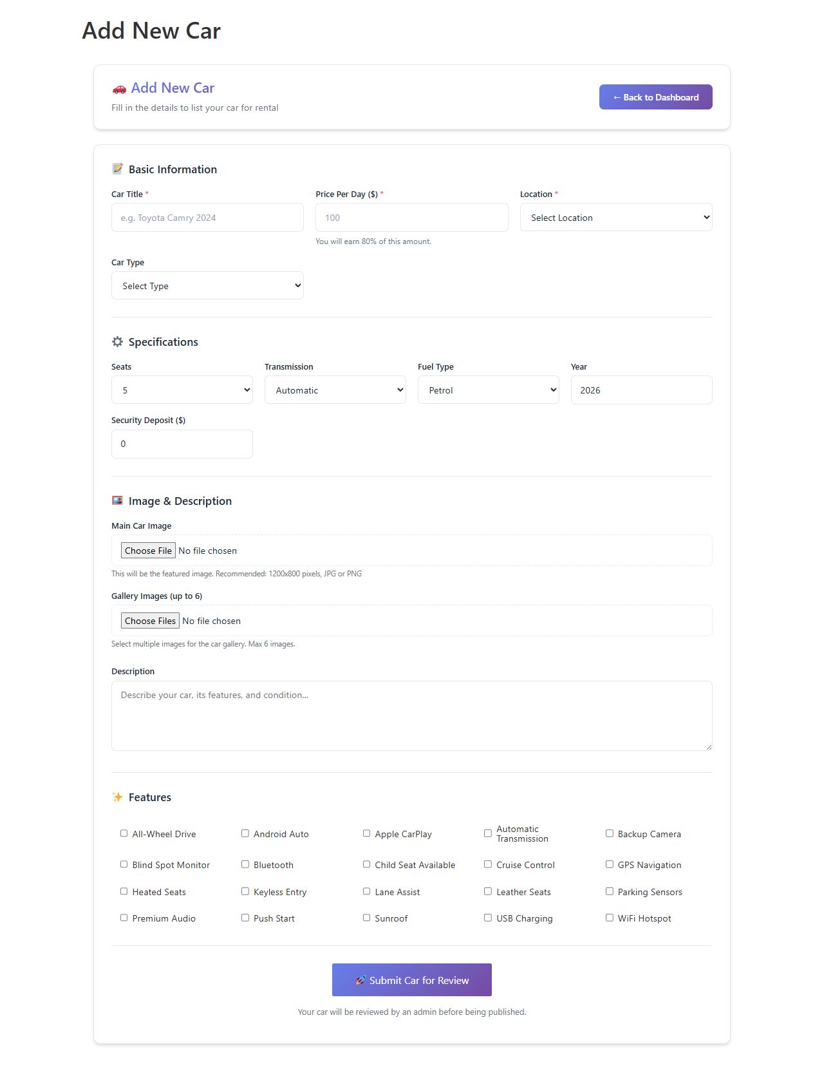824x1069 pixels.
Task: Select the GPS Navigation checkbox
Action: [x=609, y=864]
